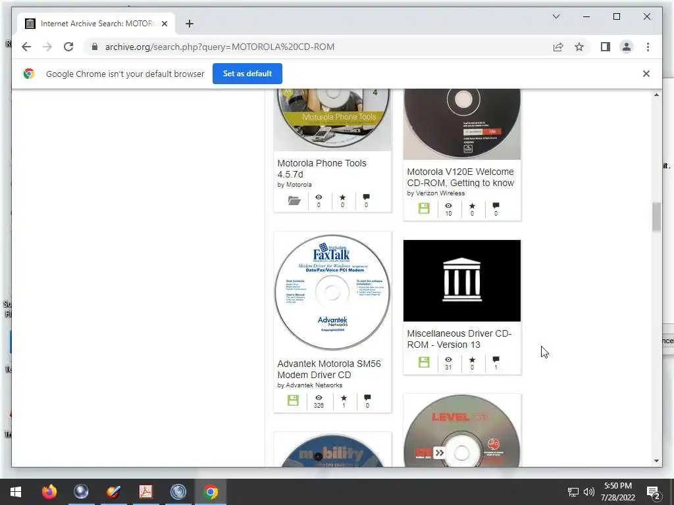Reload the archive.org page
The image size is (674, 505).
[x=68, y=47]
